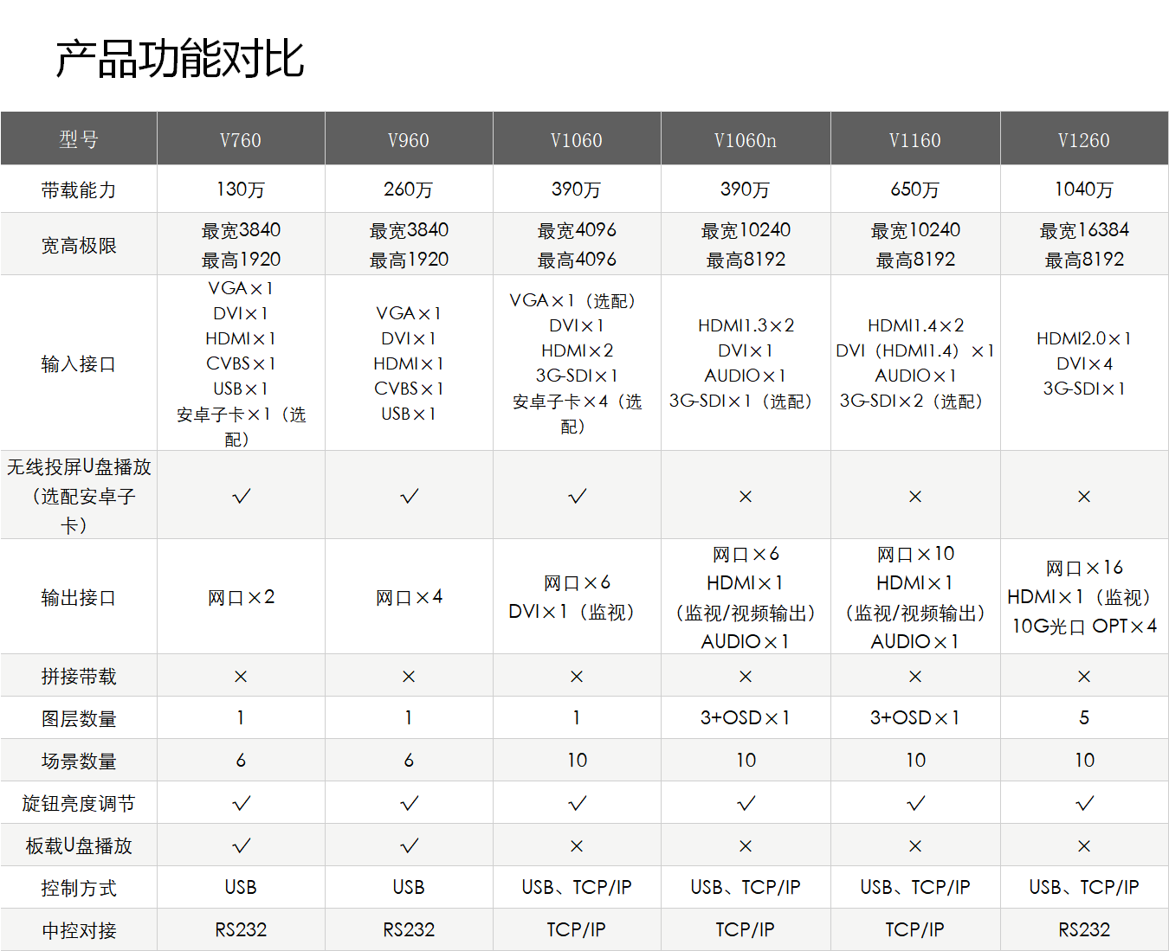
Task: Select the 输出接口 row label
Action: 78,596
